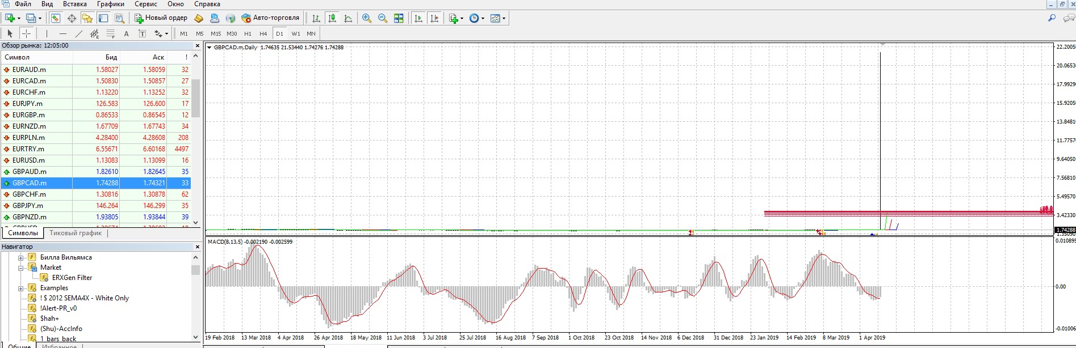Image resolution: width=1076 pixels, height=348 pixels.
Task: Open the add indicators dropdown
Action: (456, 18)
